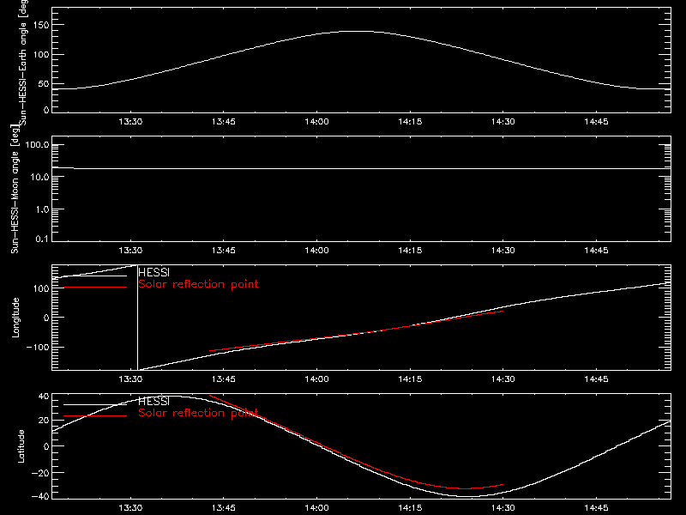This screenshot has height=515, width=686.
Task: Click the flat Moon angle line
Action: (361, 168)
